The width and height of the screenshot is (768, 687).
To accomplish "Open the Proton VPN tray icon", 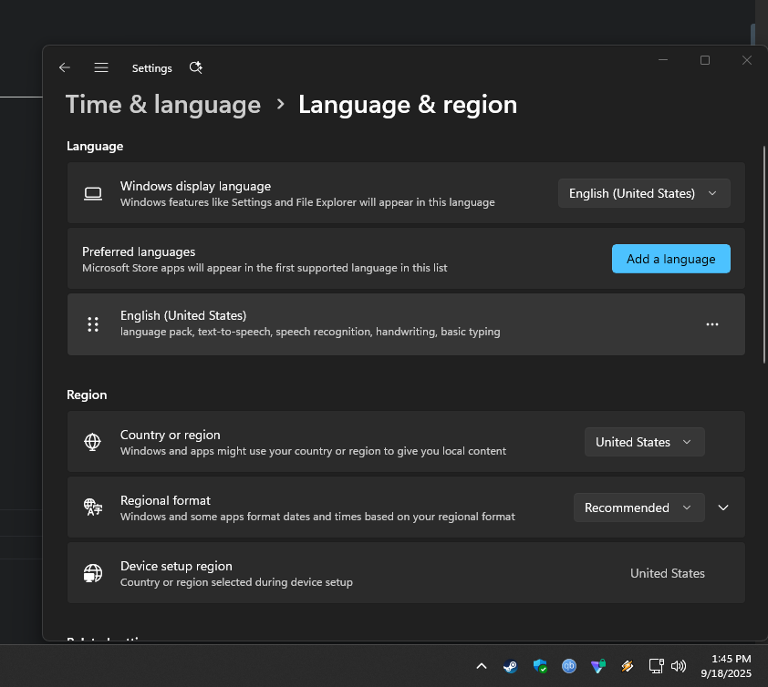I will 598,666.
